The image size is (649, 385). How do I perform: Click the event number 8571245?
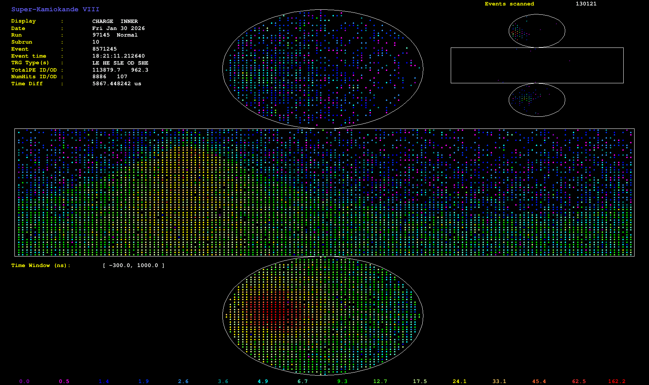[x=104, y=49]
